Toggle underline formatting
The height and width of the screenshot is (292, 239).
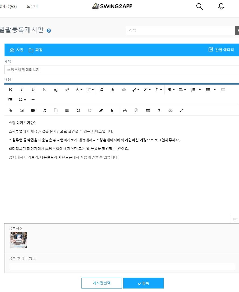(33, 90)
